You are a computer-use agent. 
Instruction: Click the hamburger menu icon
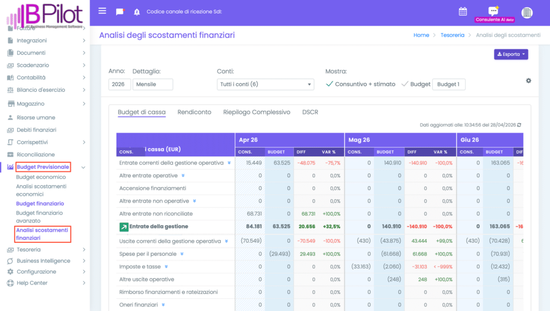click(x=102, y=11)
